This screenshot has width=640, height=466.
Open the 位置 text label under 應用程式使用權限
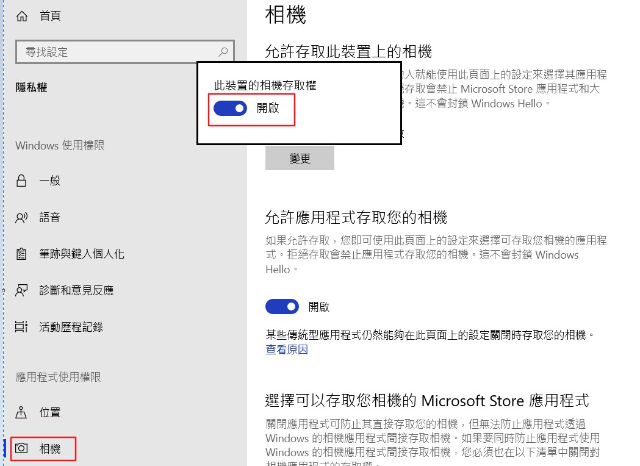(x=50, y=413)
